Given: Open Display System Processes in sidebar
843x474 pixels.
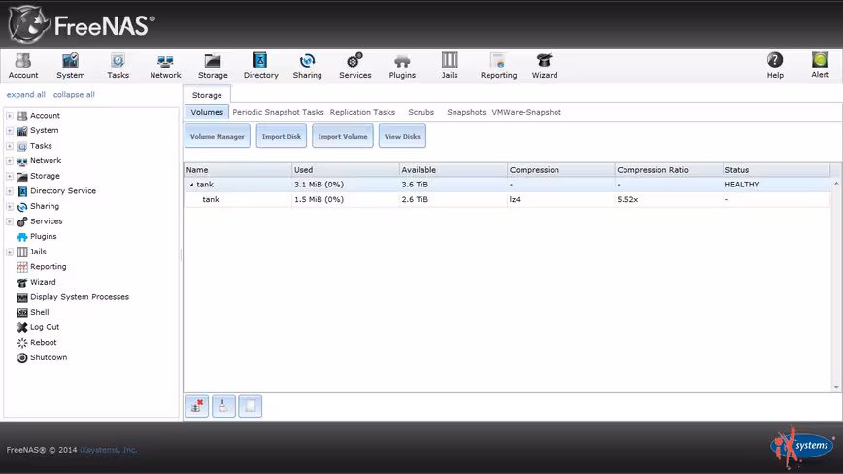Looking at the screenshot, I should [79, 296].
